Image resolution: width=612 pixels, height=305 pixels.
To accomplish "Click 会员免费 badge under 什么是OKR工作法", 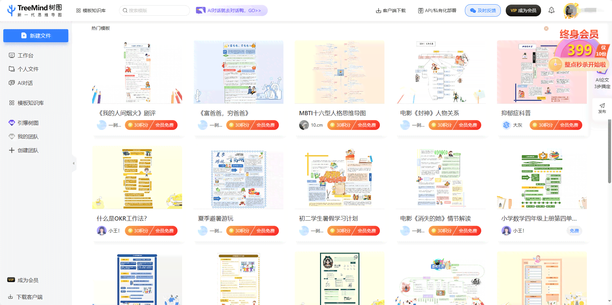I will [x=164, y=231].
